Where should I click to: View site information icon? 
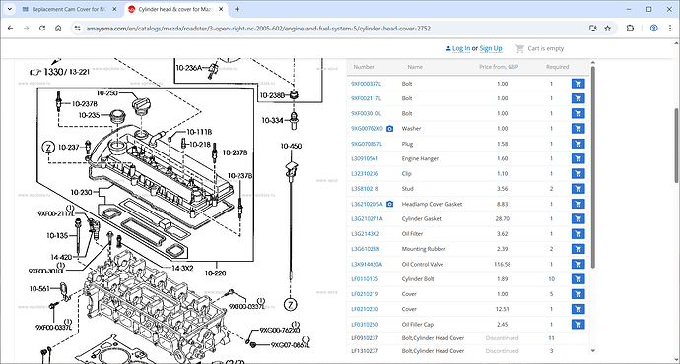pos(77,29)
